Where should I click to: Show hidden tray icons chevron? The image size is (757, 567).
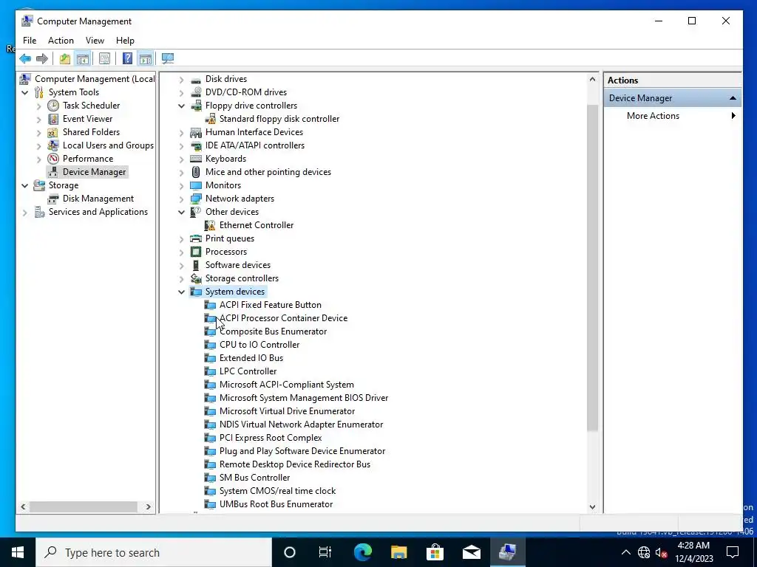(625, 552)
